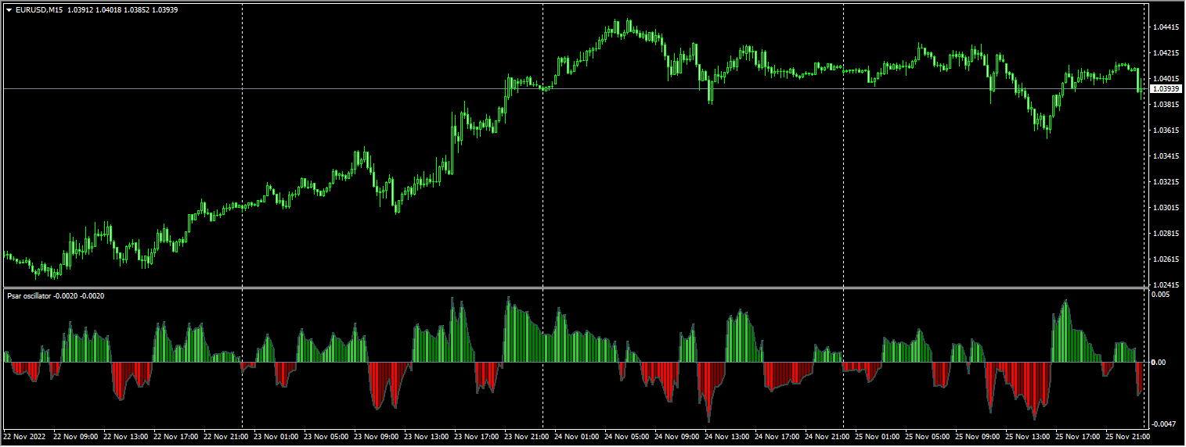Screen dimensions: 1186x447
Task: Click the 1.03615 price axis label
Action: coord(1166,131)
